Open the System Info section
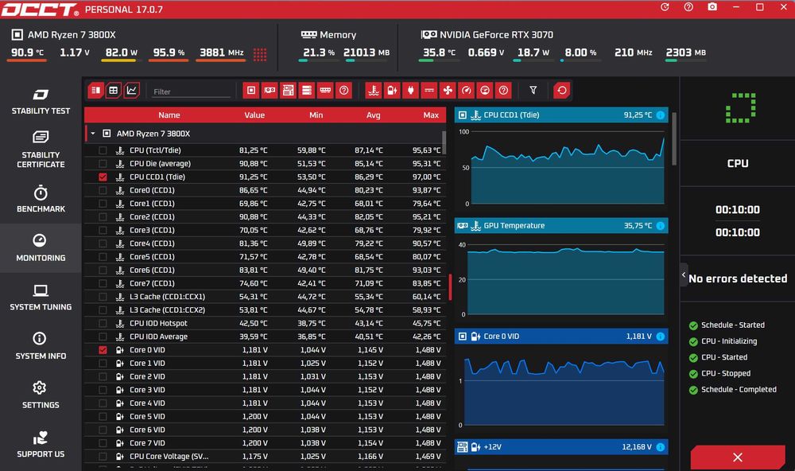The width and height of the screenshot is (795, 471). point(41,346)
